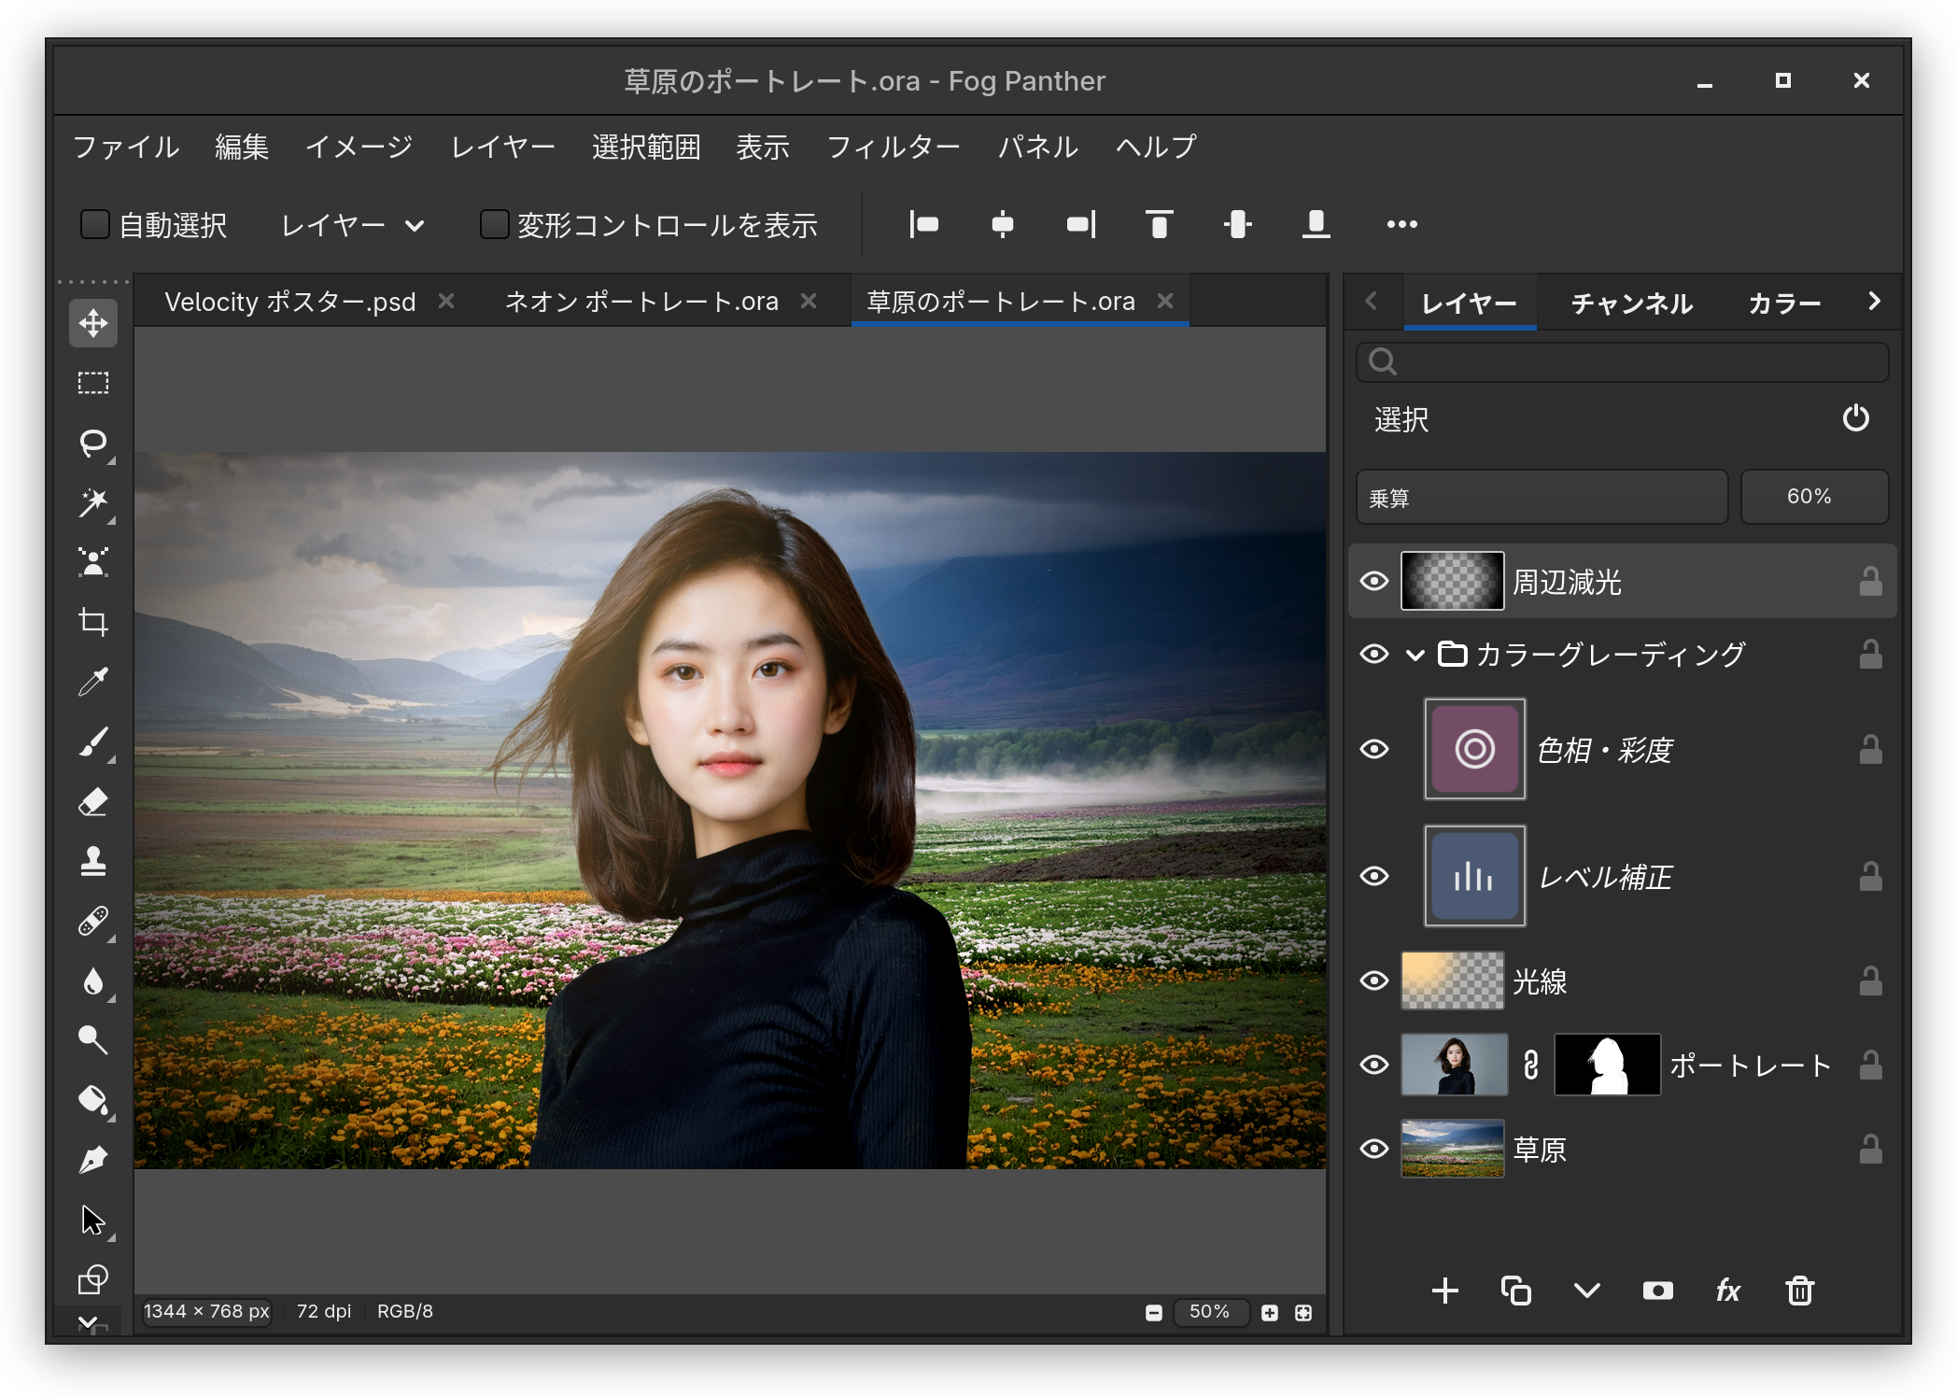The height and width of the screenshot is (1397, 1957).
Task: Select the Magic Wand tool
Action: tap(93, 502)
